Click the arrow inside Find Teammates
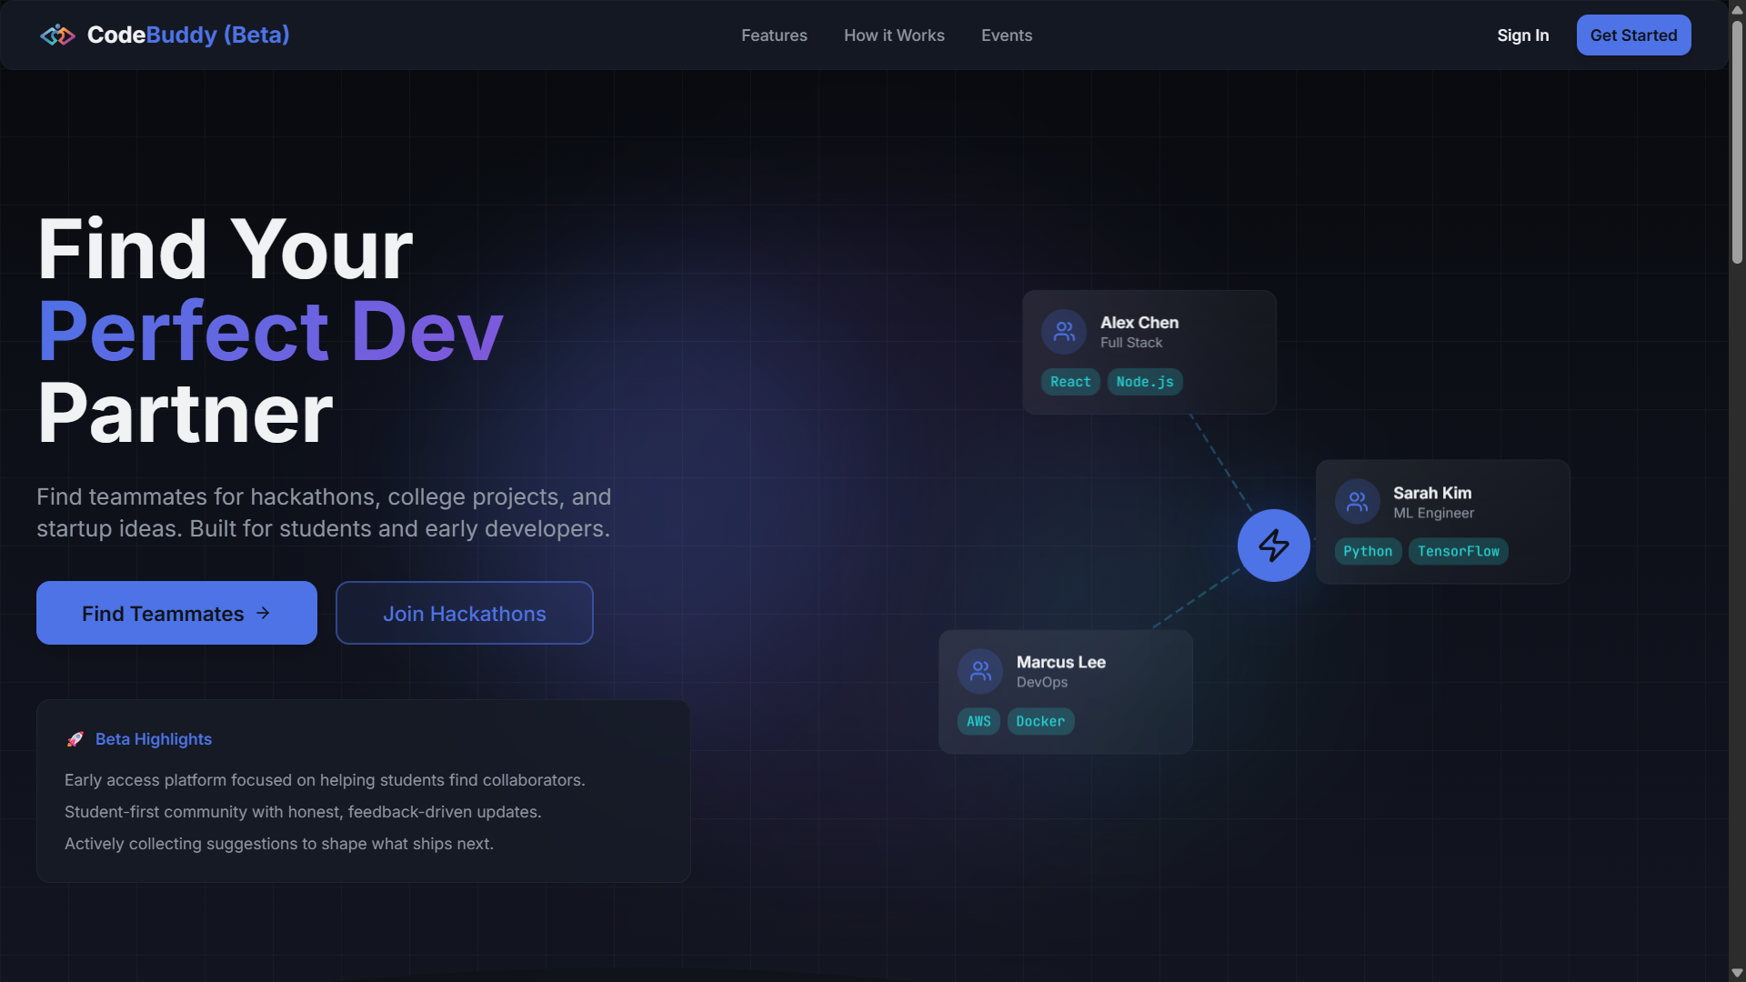Image resolution: width=1746 pixels, height=982 pixels. pos(264,613)
